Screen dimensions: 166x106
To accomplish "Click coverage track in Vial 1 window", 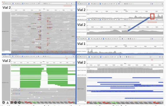I will (x=125, y=51).
